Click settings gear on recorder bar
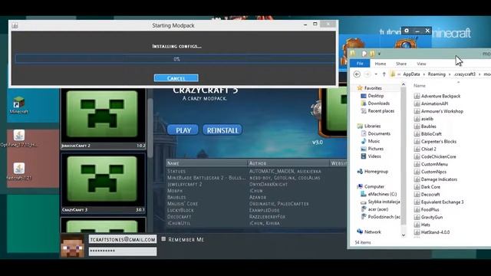491x276 pixels. 407,31
